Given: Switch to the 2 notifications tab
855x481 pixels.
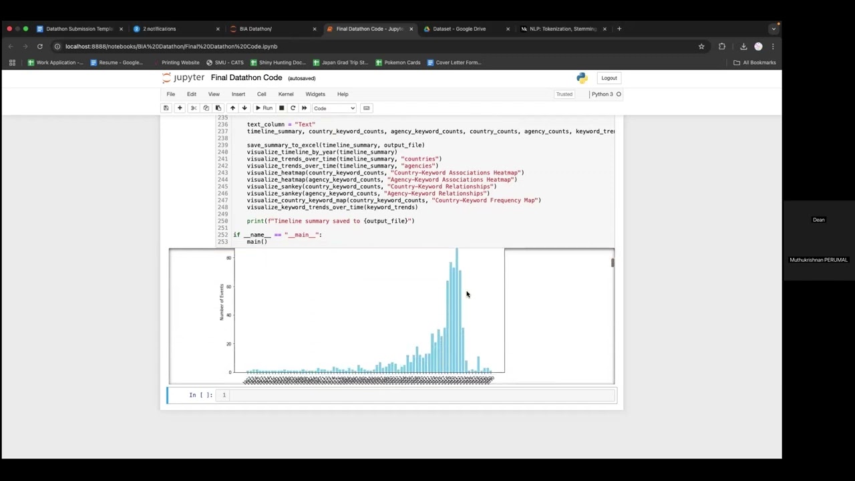Looking at the screenshot, I should point(175,29).
